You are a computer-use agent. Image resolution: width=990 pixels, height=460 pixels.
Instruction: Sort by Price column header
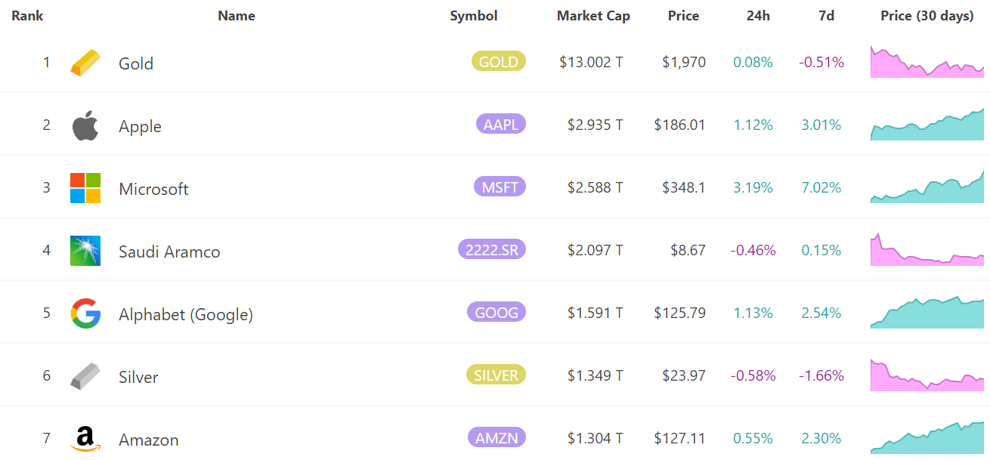(683, 16)
